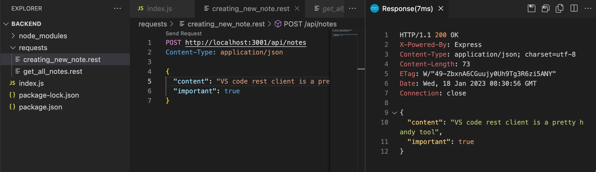Open creating_new_note.rest in file tree

coord(62,59)
